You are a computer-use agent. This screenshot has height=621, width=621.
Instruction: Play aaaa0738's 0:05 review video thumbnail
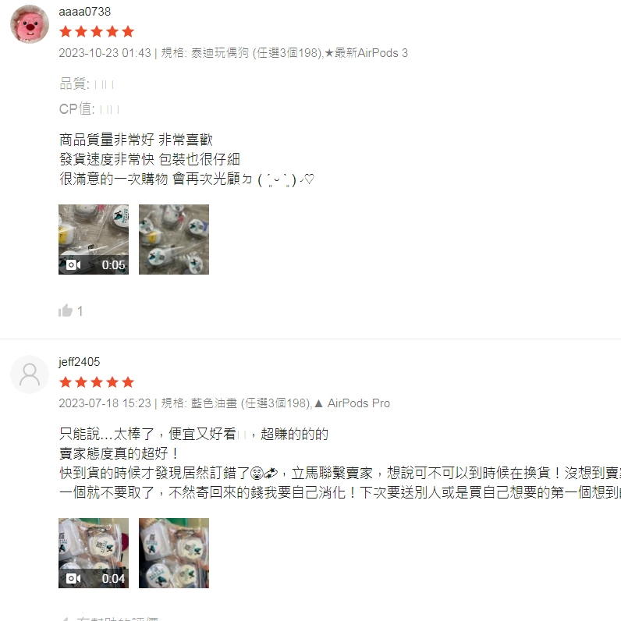coord(94,240)
